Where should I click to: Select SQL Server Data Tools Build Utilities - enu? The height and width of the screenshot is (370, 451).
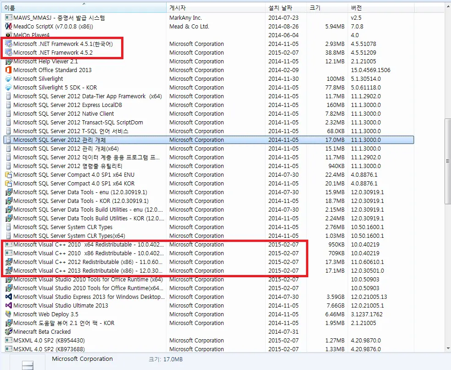[x=209, y=210]
